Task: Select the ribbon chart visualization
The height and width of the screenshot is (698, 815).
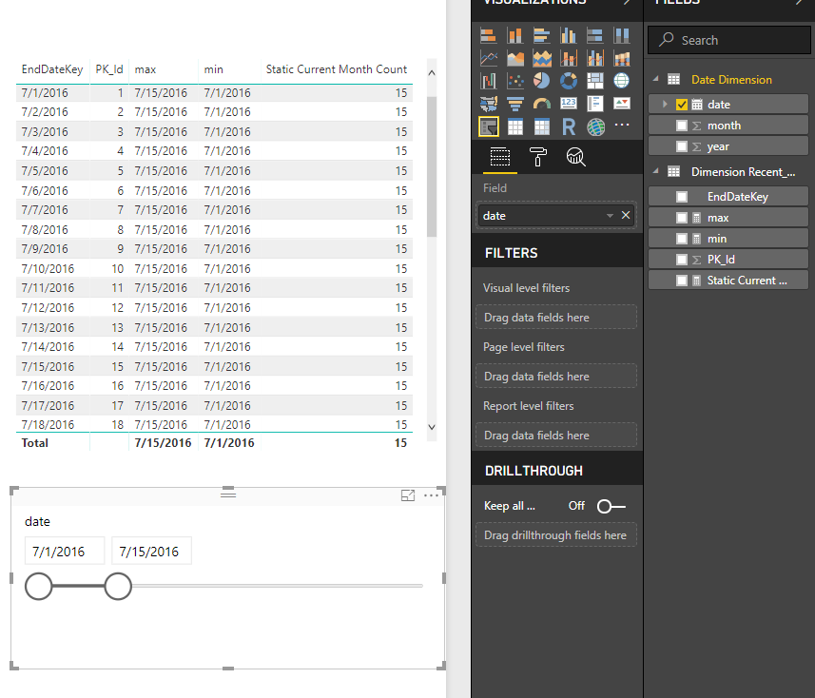Action: [622, 58]
